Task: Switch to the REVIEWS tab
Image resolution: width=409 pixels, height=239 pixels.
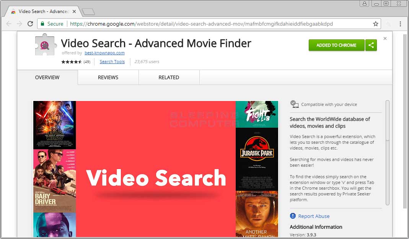Action: click(x=108, y=77)
